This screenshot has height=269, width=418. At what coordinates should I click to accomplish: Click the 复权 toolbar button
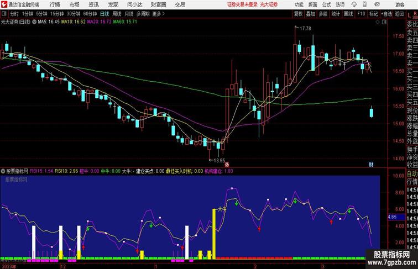(298, 14)
